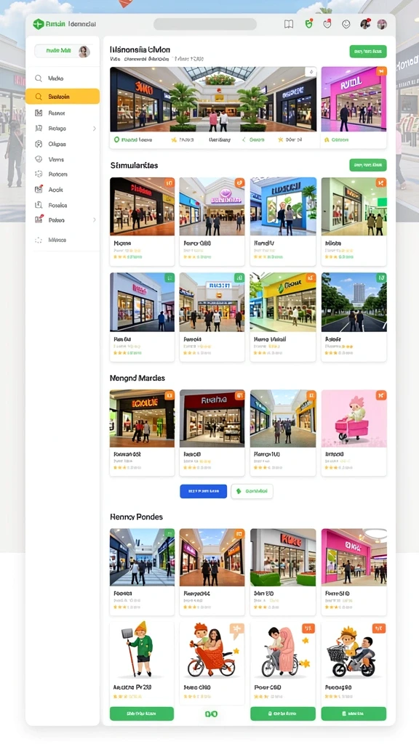
Task: Click the green back arrow label under hero
Action: point(253,140)
